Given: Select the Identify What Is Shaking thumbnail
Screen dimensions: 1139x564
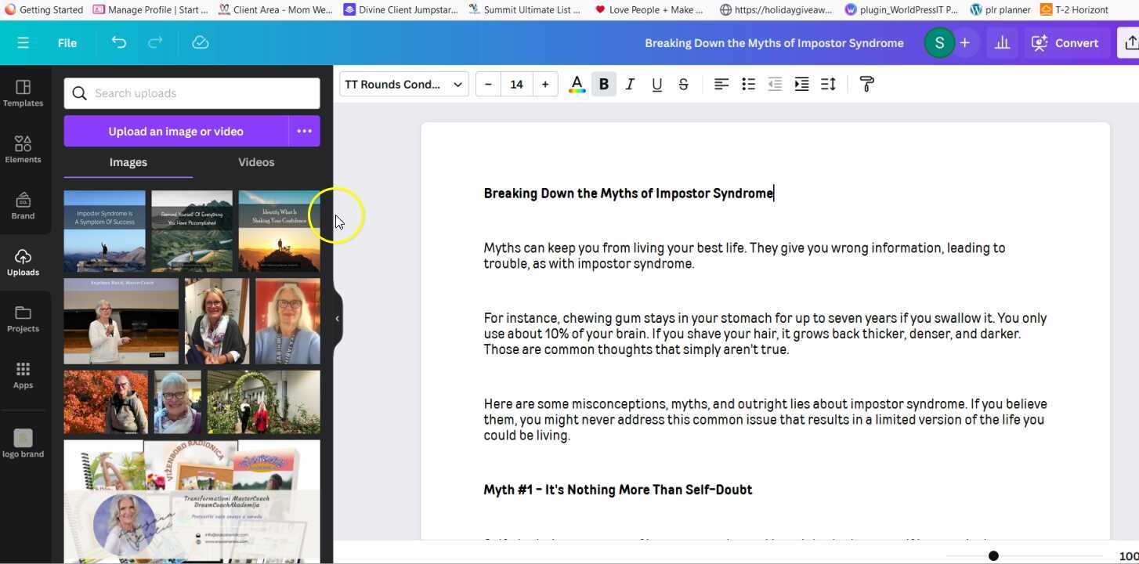Looking at the screenshot, I should pos(280,231).
